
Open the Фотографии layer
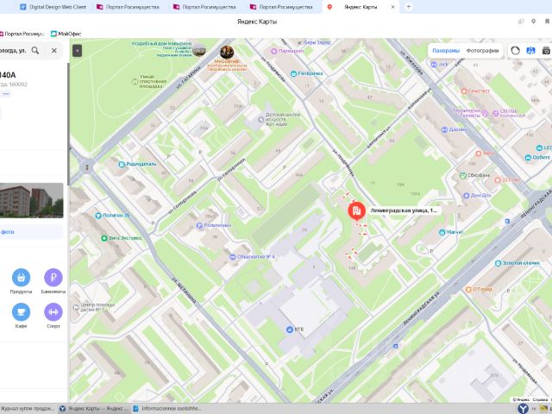(x=482, y=51)
